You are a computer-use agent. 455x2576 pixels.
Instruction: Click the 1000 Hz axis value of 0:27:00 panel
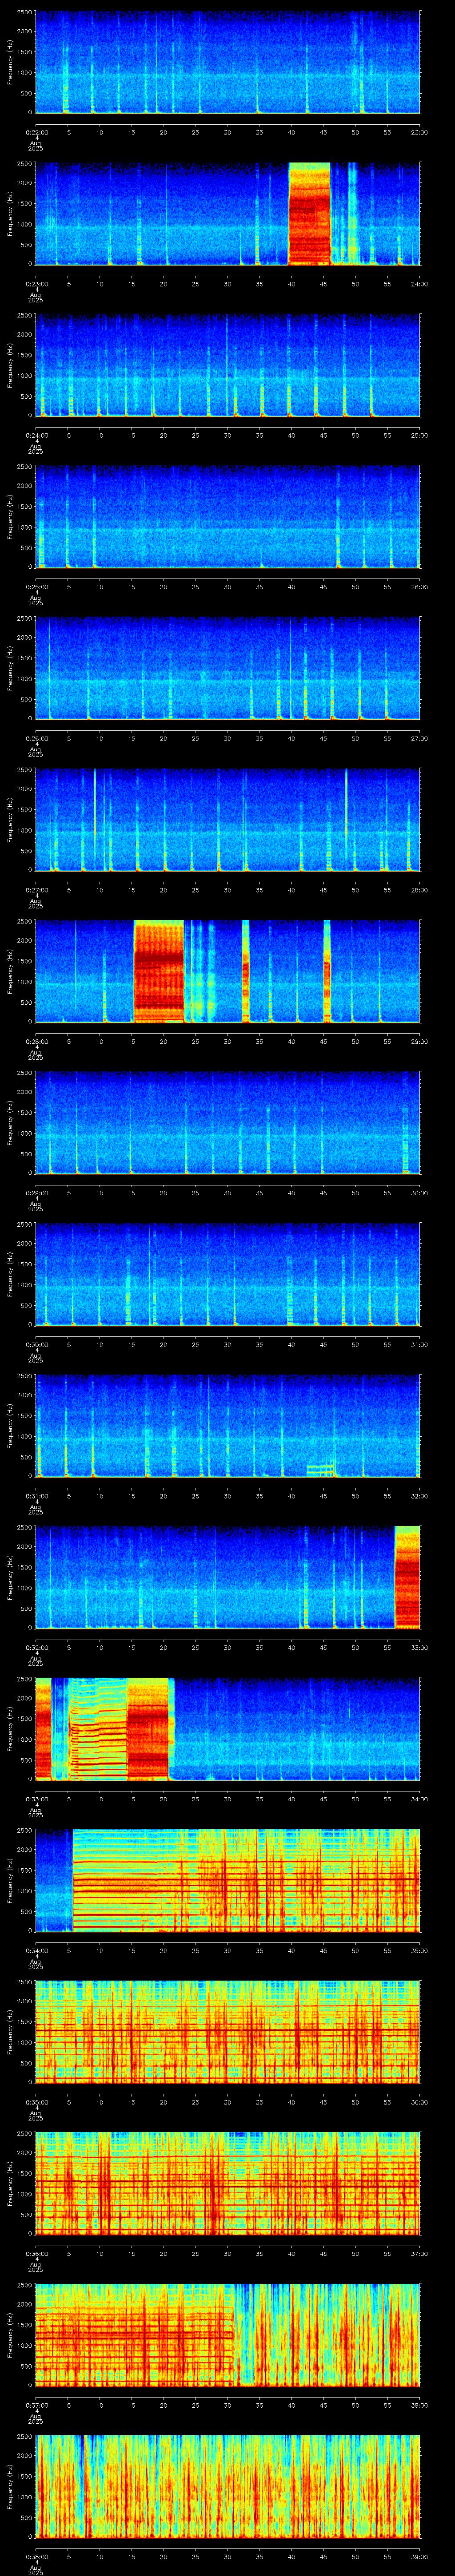(24, 830)
